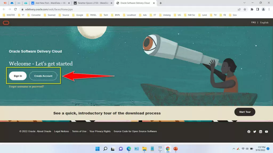Open Chrome three-dot menu
Viewport: 273px width, 153px height.
tap(269, 9)
